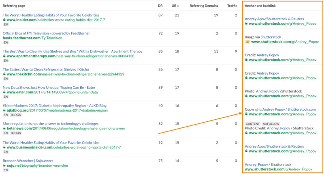Open Andrey_Popov anchor in the eater.com Photo row

click(268, 91)
